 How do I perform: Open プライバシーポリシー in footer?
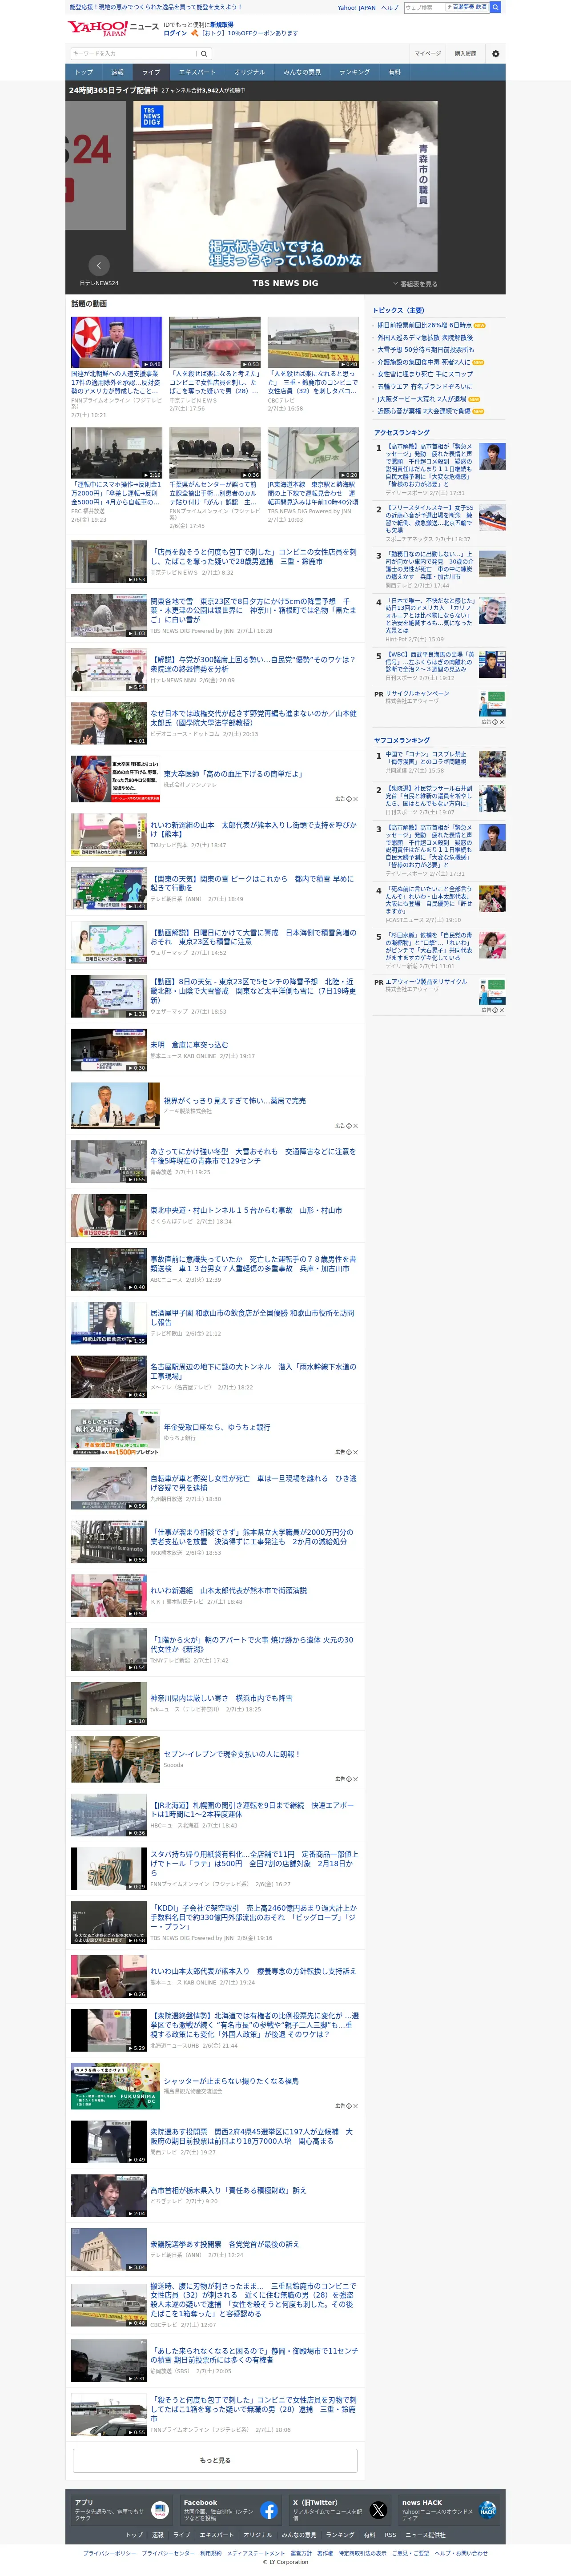point(110,2553)
